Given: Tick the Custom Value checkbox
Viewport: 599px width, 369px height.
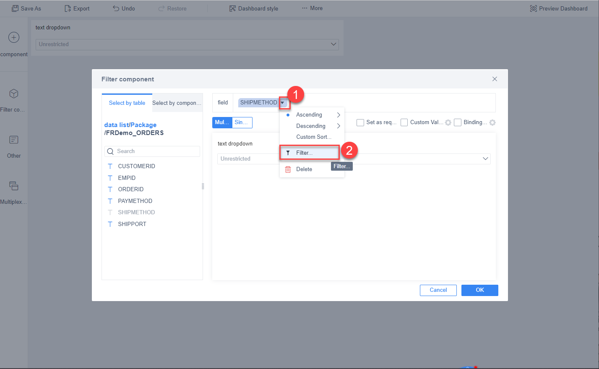Looking at the screenshot, I should (x=404, y=122).
